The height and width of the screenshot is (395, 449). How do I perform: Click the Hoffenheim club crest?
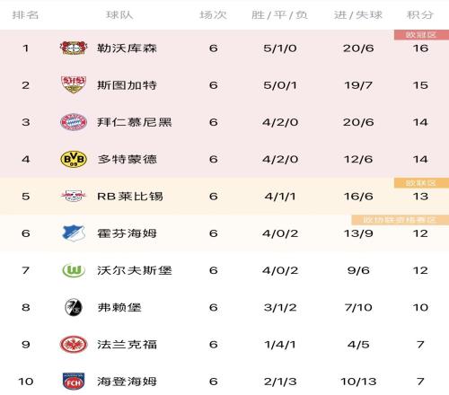(x=74, y=233)
